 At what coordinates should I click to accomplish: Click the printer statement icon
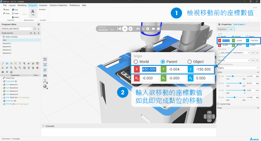(3, 72)
